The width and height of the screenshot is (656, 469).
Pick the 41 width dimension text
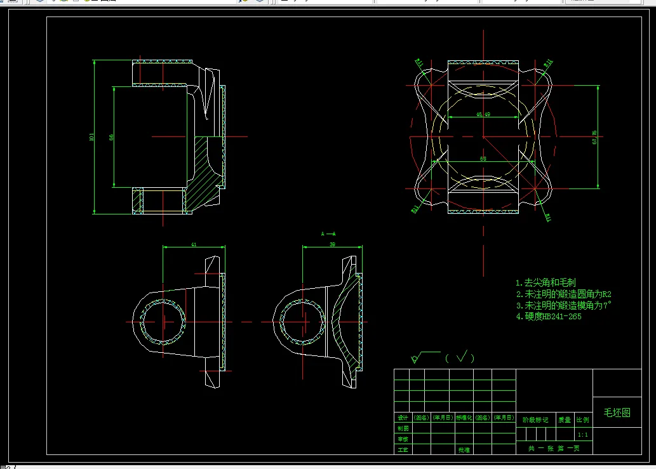(194, 244)
